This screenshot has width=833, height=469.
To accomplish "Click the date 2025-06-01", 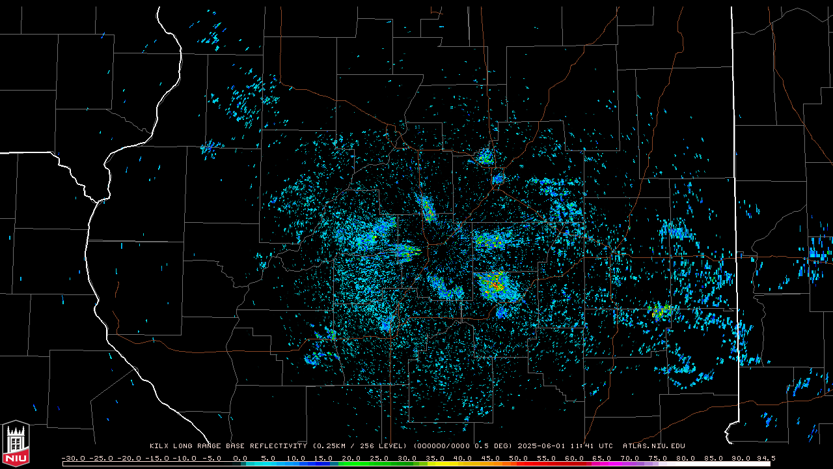I will [x=542, y=446].
